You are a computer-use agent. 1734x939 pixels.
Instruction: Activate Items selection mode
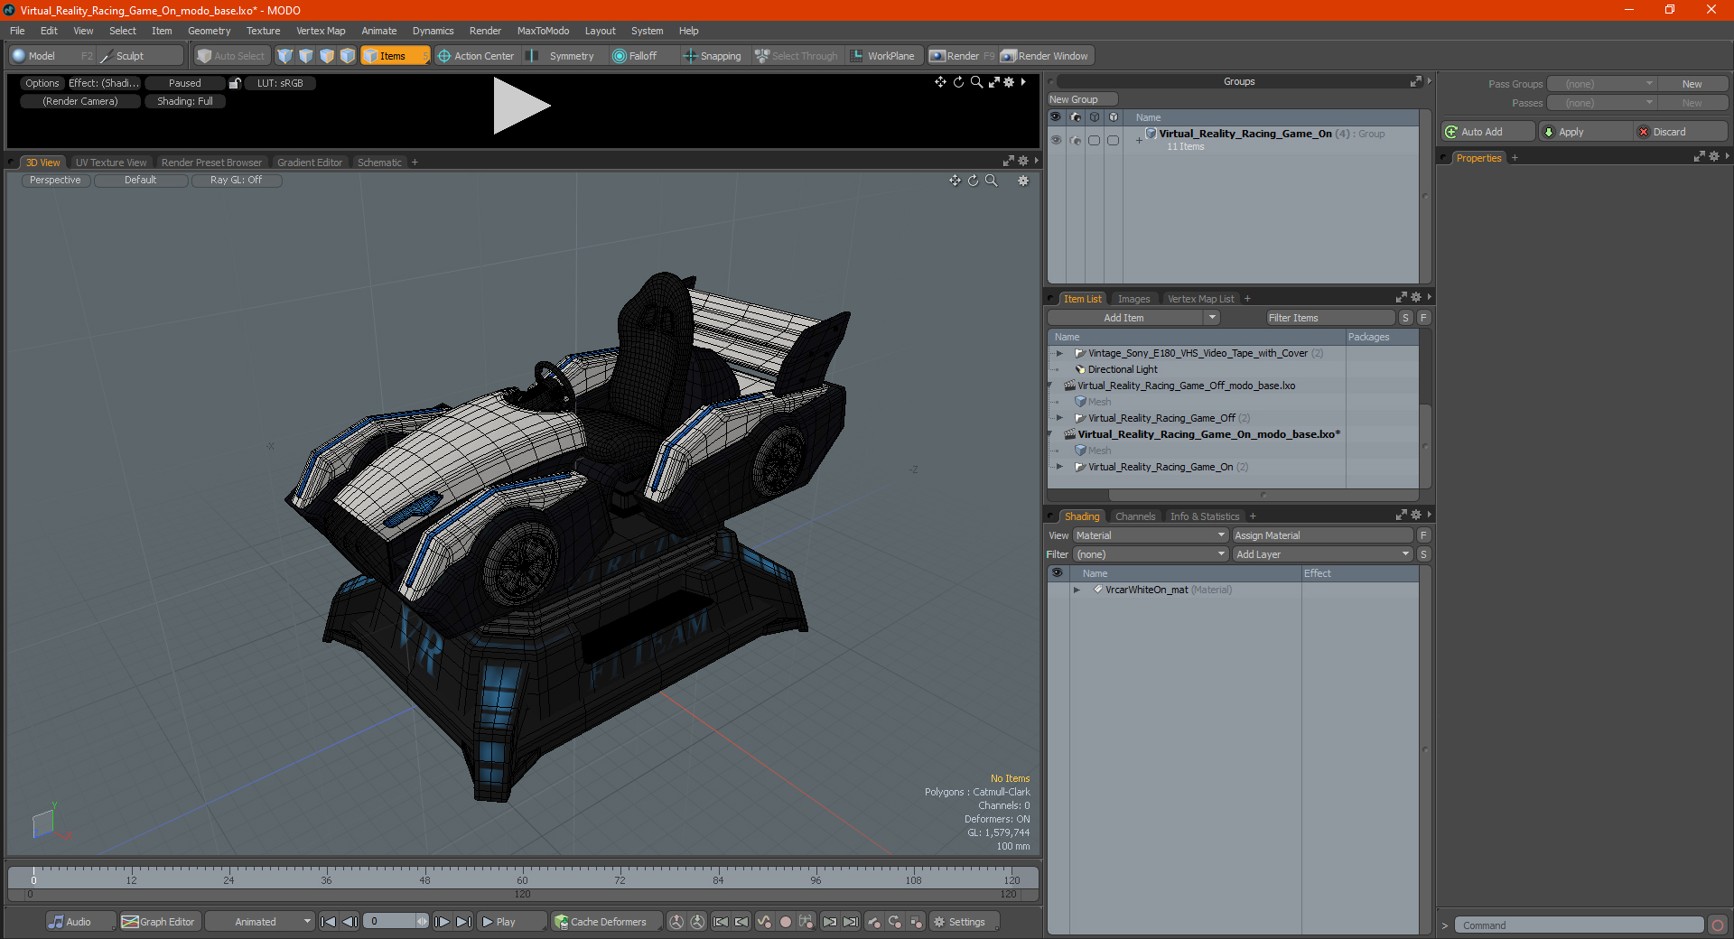[x=394, y=56]
